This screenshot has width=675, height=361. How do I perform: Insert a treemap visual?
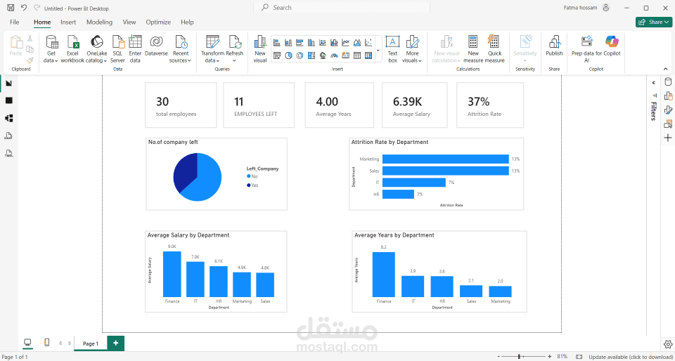tap(311, 55)
